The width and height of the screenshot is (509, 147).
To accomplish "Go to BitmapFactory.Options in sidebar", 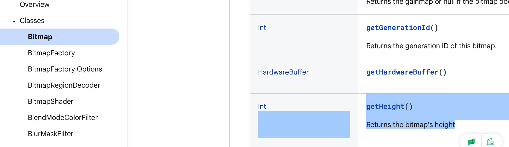I will pyautogui.click(x=65, y=69).
